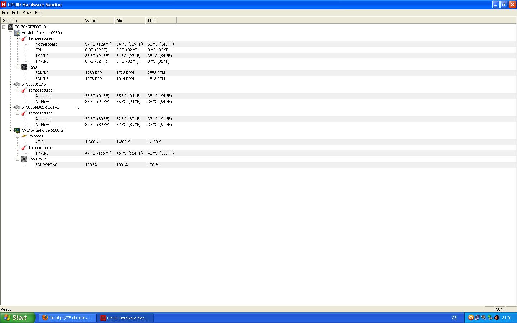The image size is (517, 323).
Task: Collapse Temperatures under NVIDIA GeForce 6600 GT
Action: pyautogui.click(x=17, y=148)
